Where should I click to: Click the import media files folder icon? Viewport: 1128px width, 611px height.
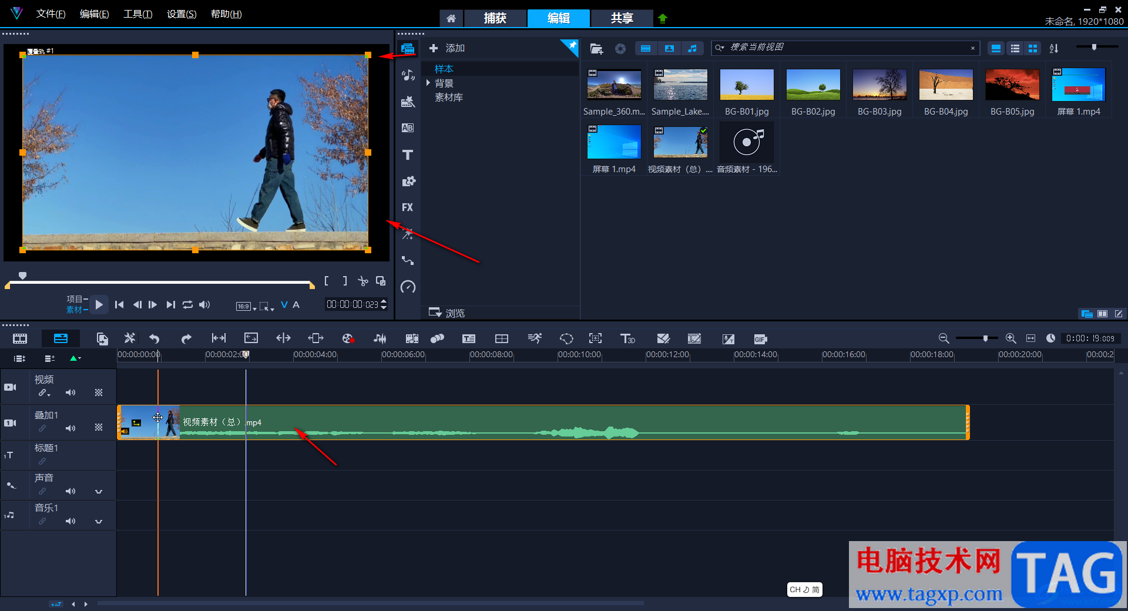tap(596, 49)
